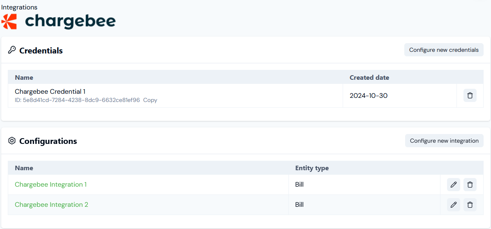Copy the credential ID
Viewport: 491px width, 229px height.
150,100
